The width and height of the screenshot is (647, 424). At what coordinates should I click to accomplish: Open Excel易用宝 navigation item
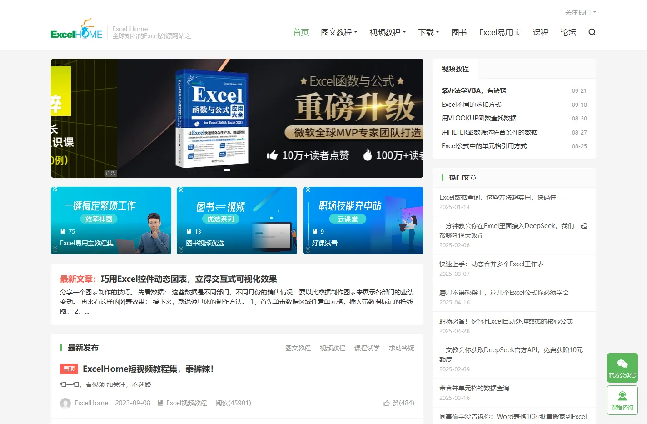tap(500, 32)
